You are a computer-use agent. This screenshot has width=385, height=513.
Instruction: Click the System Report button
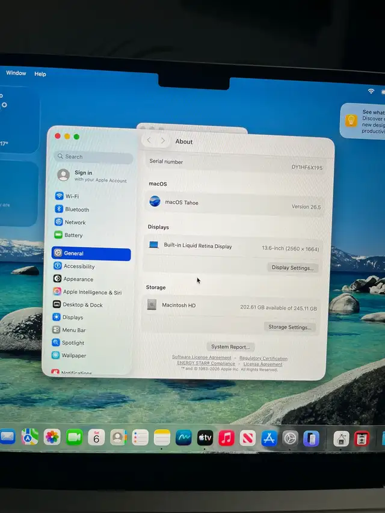coord(230,347)
